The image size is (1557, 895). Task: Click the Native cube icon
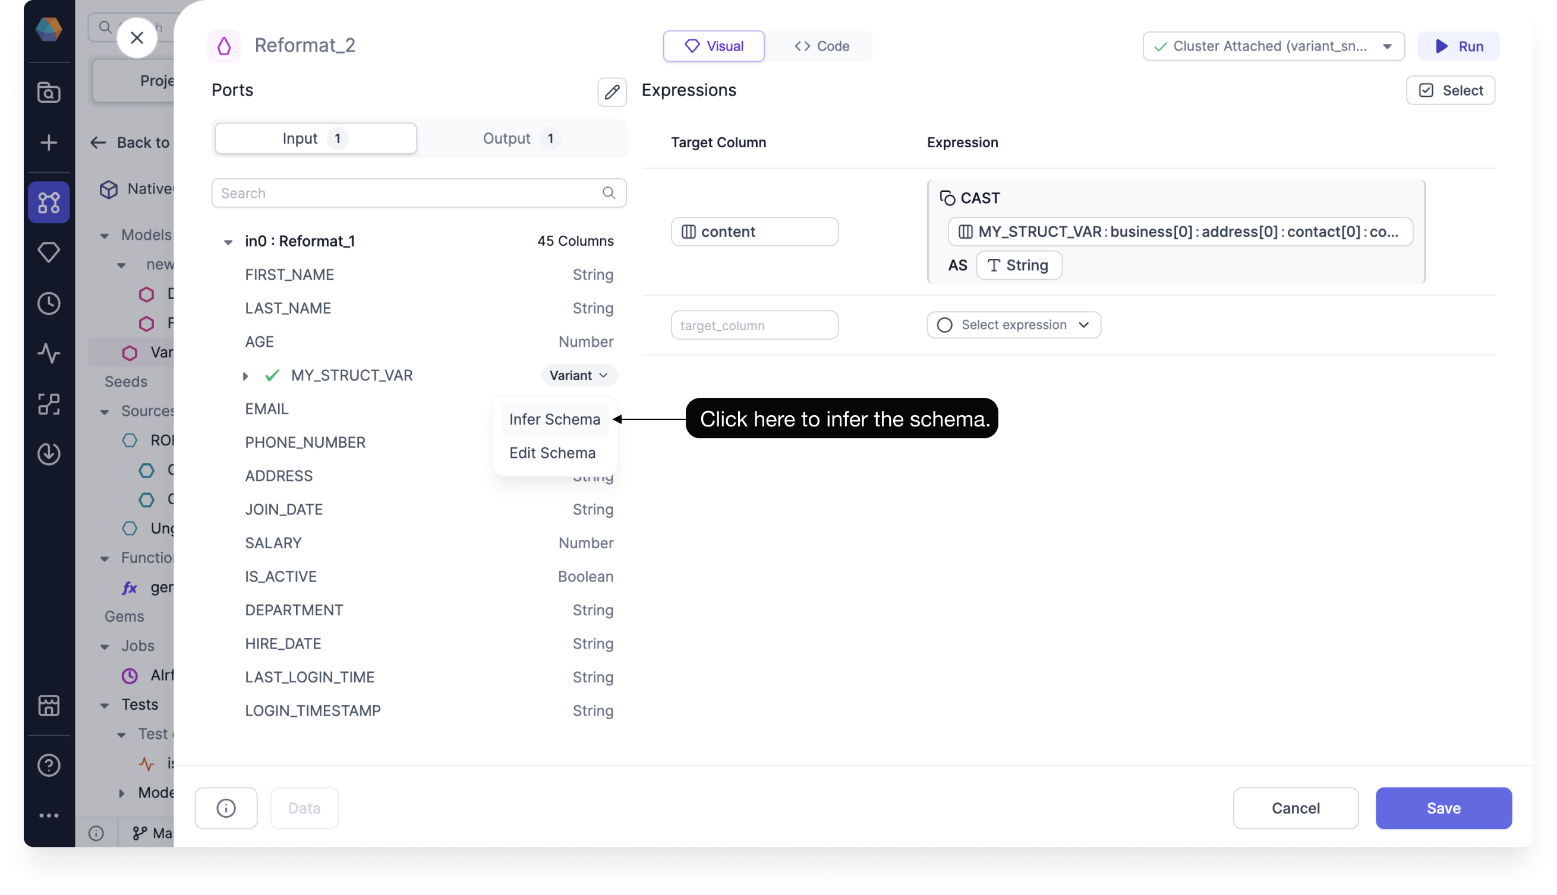click(x=109, y=189)
